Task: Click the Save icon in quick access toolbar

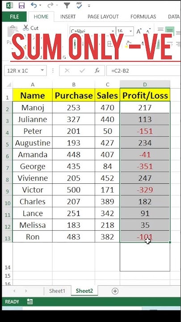Action: pyautogui.click(x=21, y=5)
